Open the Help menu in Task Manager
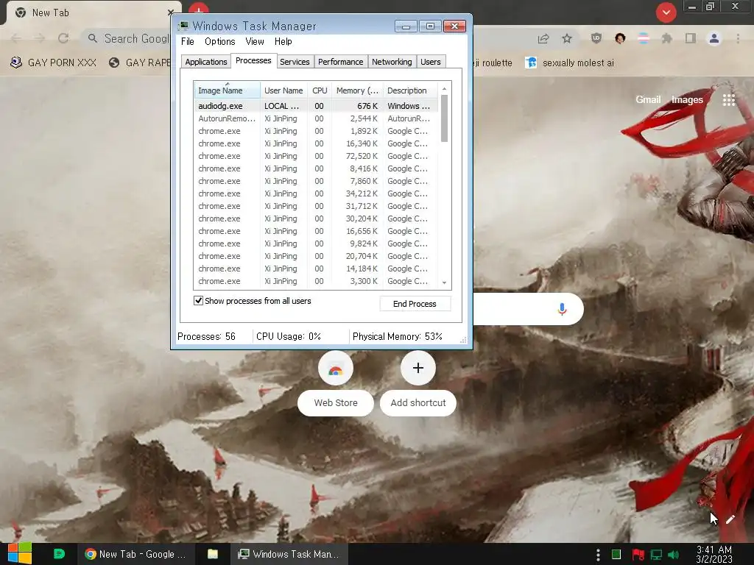This screenshot has width=754, height=565. tap(283, 42)
